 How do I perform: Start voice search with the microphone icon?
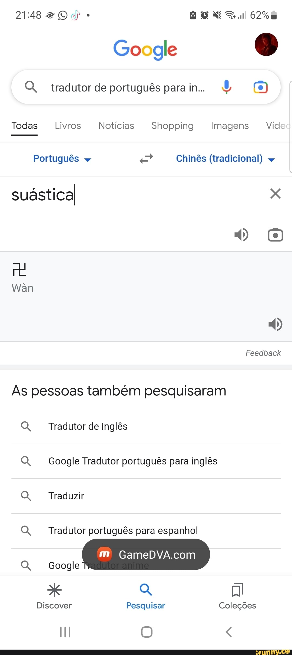pos(227,87)
